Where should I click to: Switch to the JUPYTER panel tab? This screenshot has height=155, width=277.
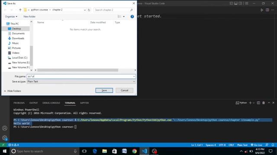tap(84, 103)
